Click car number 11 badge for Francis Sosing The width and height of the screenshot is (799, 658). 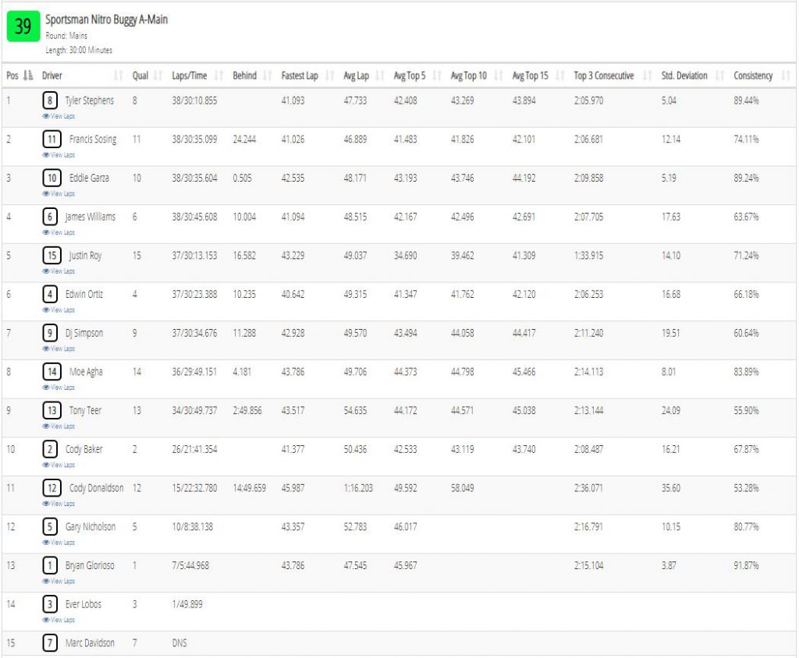(x=52, y=139)
